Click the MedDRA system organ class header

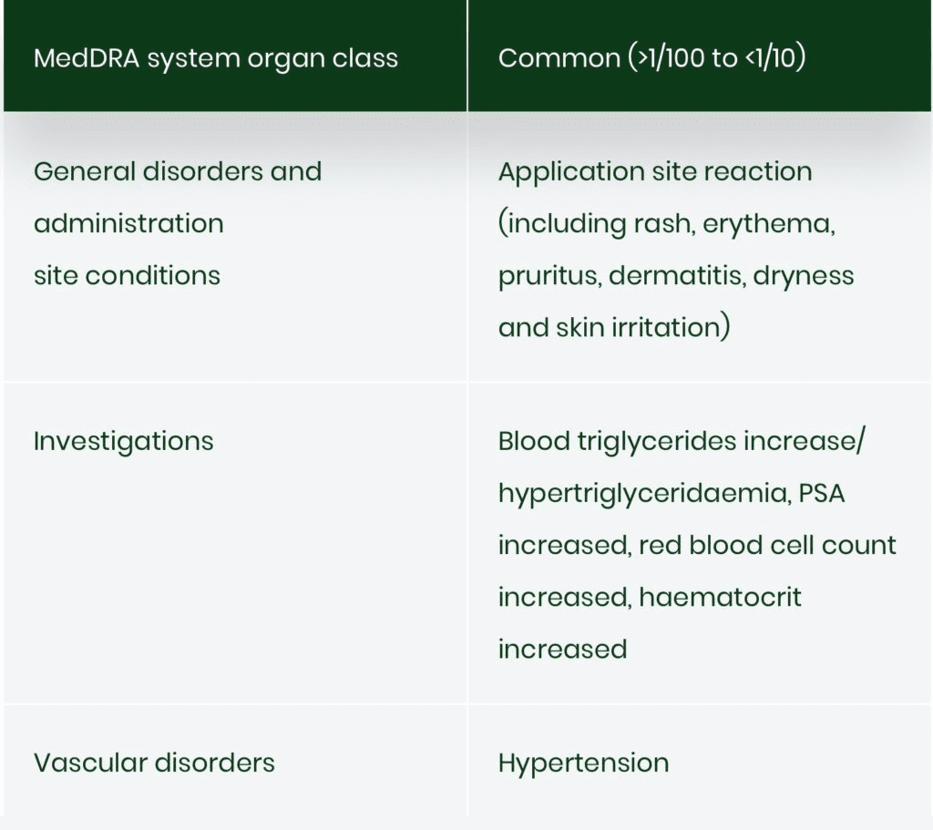(x=215, y=58)
